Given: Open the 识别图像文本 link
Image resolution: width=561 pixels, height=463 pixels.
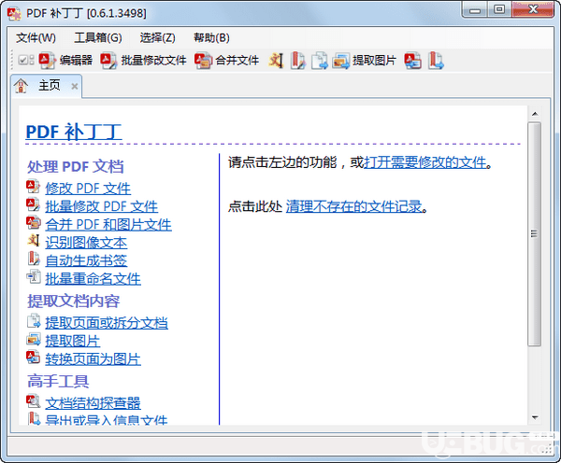Looking at the screenshot, I should pyautogui.click(x=86, y=243).
